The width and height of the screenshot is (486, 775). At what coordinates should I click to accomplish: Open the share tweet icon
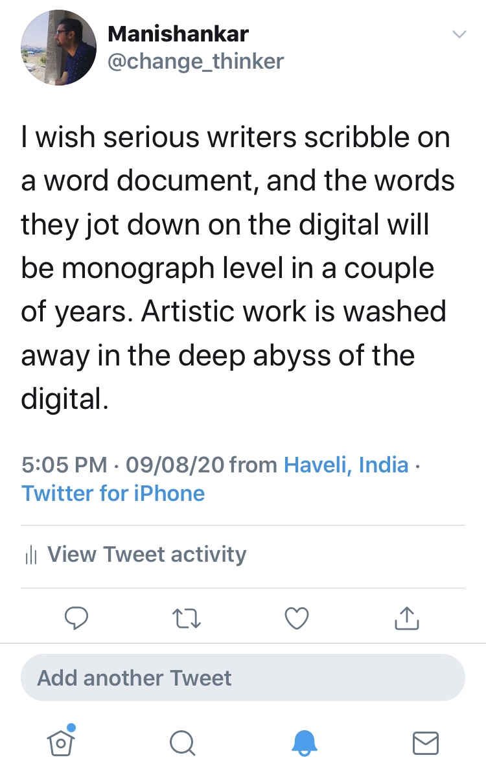[x=407, y=618]
